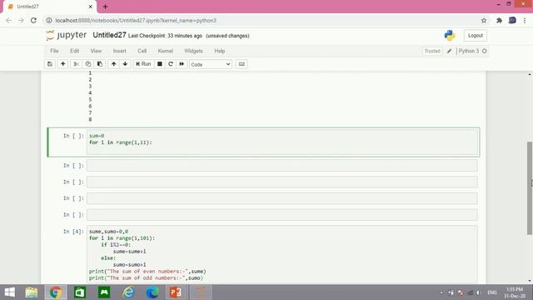Open the Widgets menu
533x300 pixels.
pyautogui.click(x=193, y=51)
